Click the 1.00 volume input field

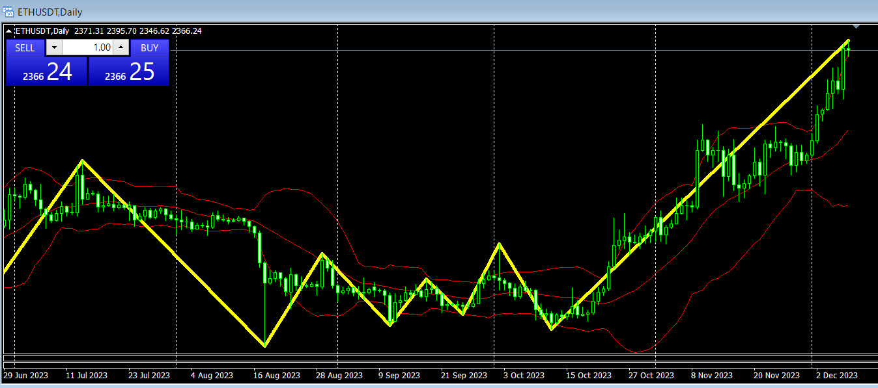88,47
